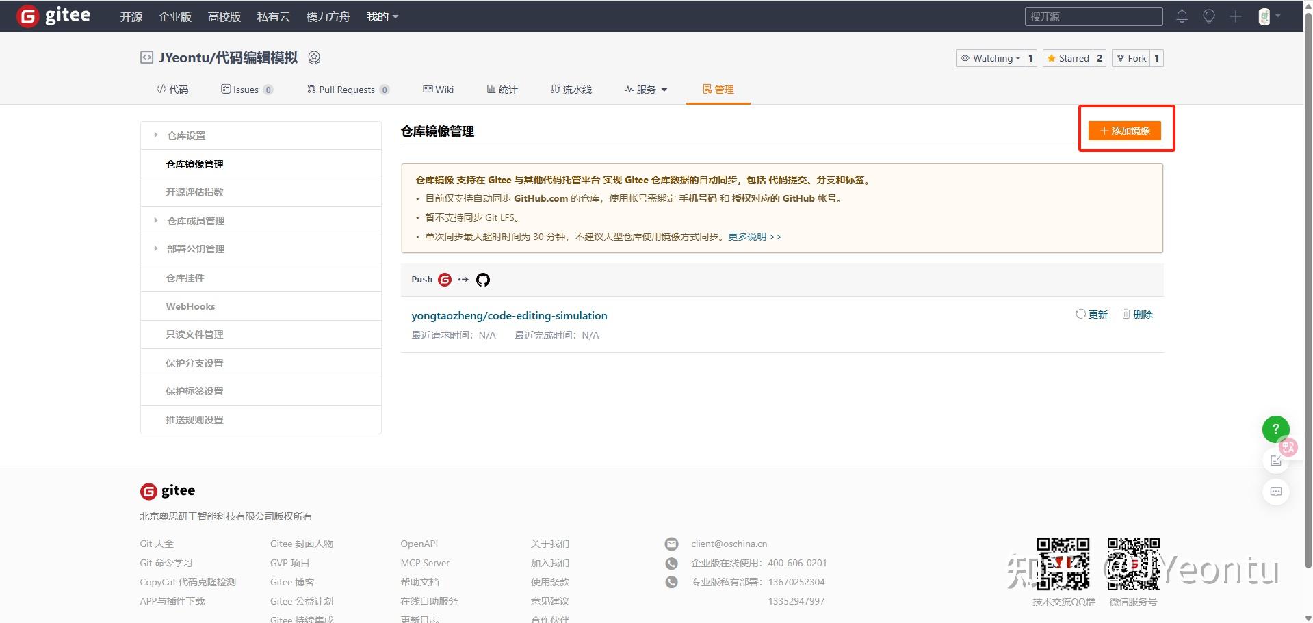Click the 添加镜像 button

pos(1124,130)
